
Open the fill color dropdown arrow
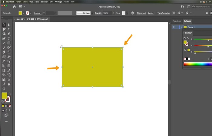pyautogui.click(x=24, y=13)
